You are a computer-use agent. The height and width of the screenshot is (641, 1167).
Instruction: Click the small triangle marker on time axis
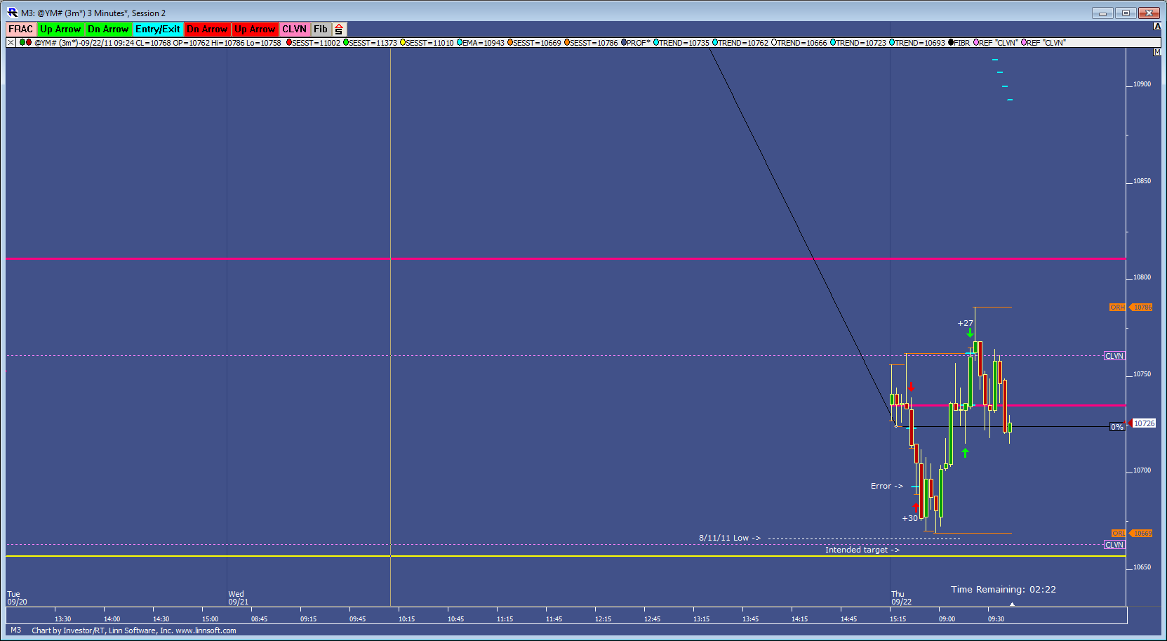tap(1012, 604)
